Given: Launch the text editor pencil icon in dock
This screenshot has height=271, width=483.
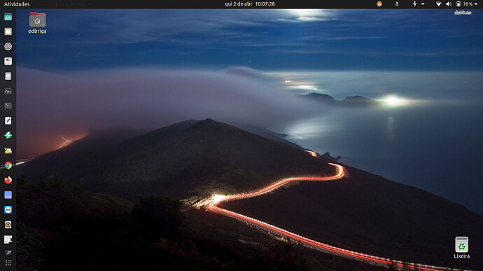Looking at the screenshot, I should 8,120.
